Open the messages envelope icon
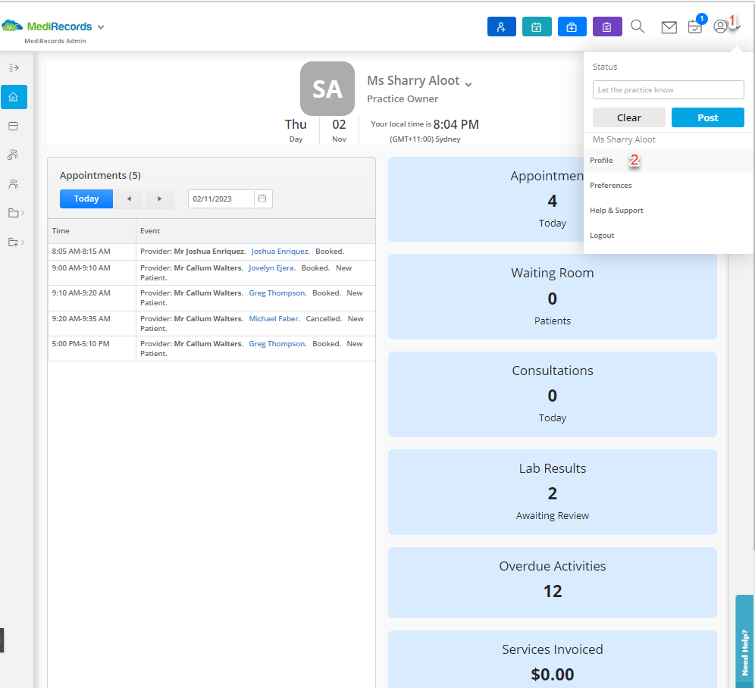The width and height of the screenshot is (755, 688). (669, 27)
